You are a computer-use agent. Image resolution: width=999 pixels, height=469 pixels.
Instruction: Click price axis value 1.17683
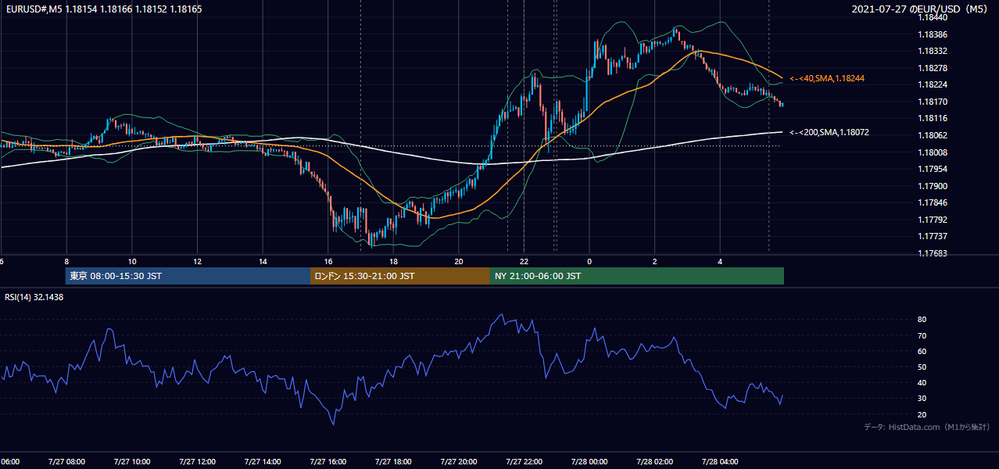pyautogui.click(x=933, y=253)
